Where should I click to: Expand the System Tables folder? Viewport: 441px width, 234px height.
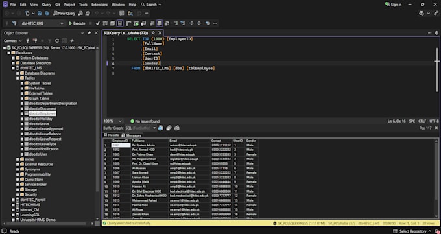(x=22, y=83)
